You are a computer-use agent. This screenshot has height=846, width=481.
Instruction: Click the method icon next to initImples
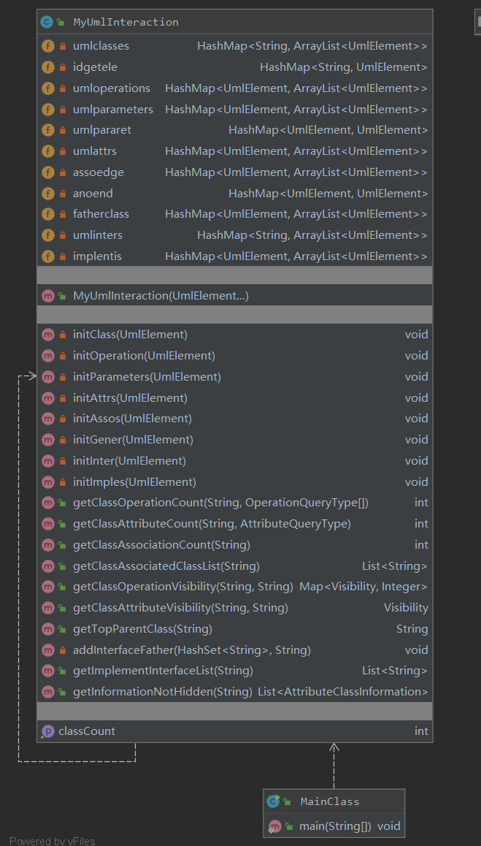coord(48,481)
